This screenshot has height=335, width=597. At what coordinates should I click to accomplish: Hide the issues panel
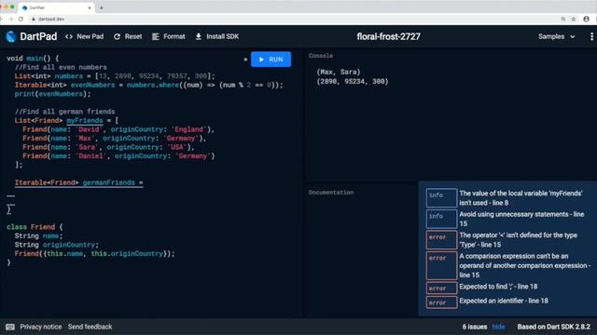pos(498,327)
